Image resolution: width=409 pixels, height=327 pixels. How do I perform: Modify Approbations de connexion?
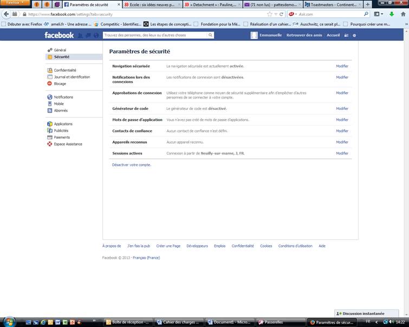[x=342, y=93]
